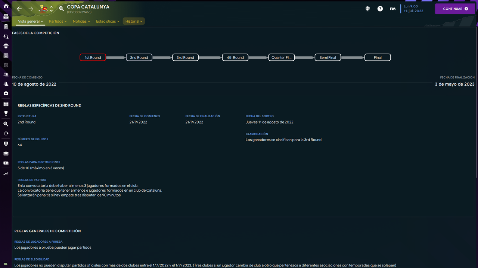Open the Inbox tray icon in sidebar
The width and height of the screenshot is (478, 268).
pos(6,16)
